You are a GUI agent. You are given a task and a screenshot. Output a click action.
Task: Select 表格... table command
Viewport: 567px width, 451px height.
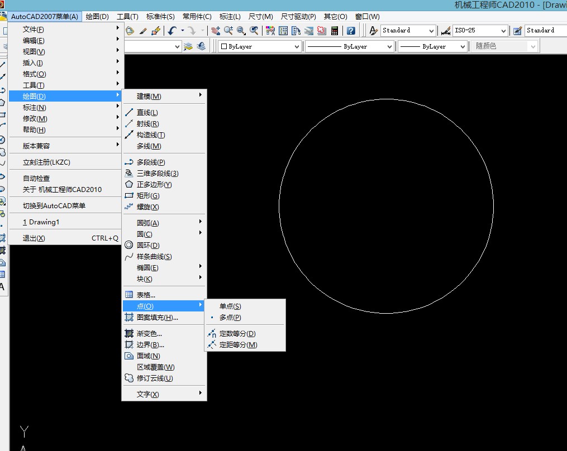(x=165, y=295)
